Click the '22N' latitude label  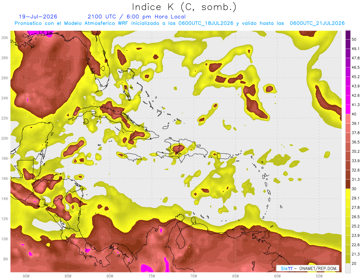pos(5,118)
